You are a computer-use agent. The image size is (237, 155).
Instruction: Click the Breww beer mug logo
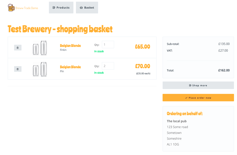click(x=11, y=8)
